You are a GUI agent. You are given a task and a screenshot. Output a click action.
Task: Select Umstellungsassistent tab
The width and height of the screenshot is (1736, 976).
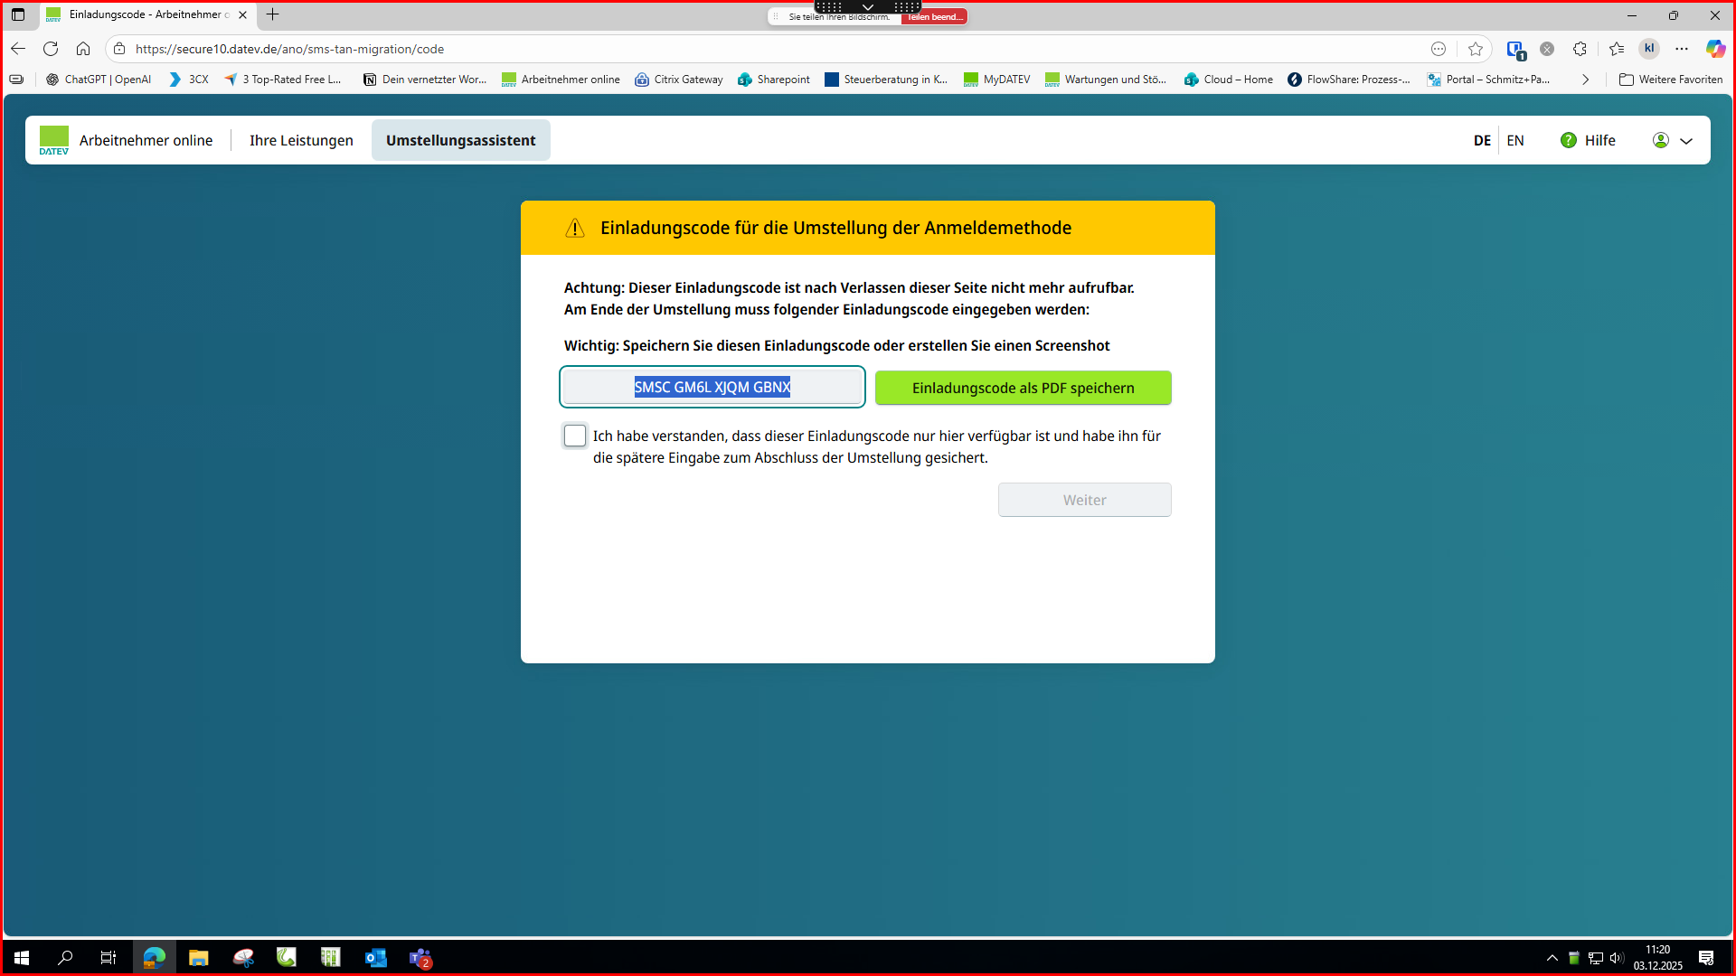point(460,140)
